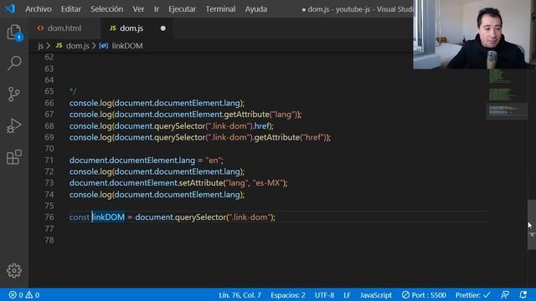The image size is (536, 301).
Task: Click the "en" string on line 71
Action: point(214,160)
